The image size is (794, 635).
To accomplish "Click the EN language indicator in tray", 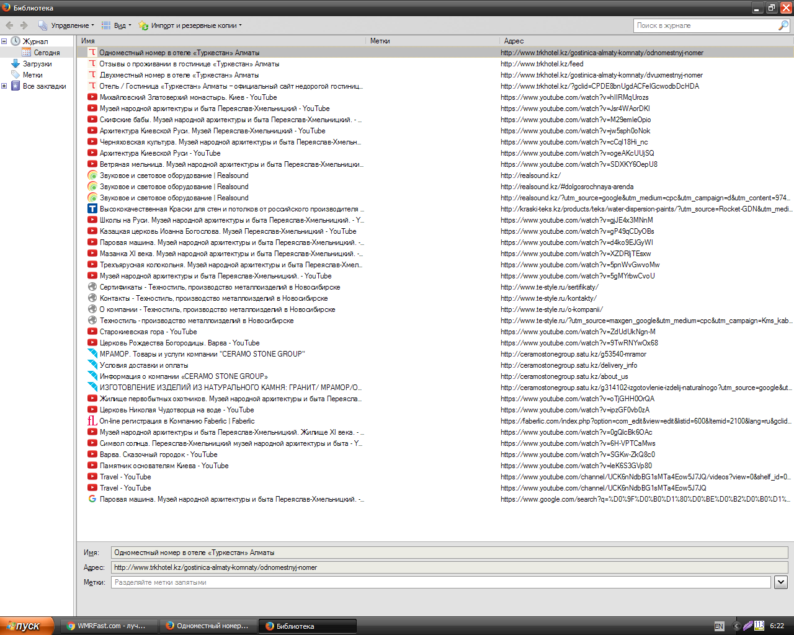I will tap(719, 626).
